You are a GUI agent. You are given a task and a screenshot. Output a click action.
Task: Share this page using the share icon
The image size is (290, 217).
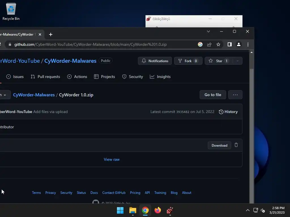point(209,44)
